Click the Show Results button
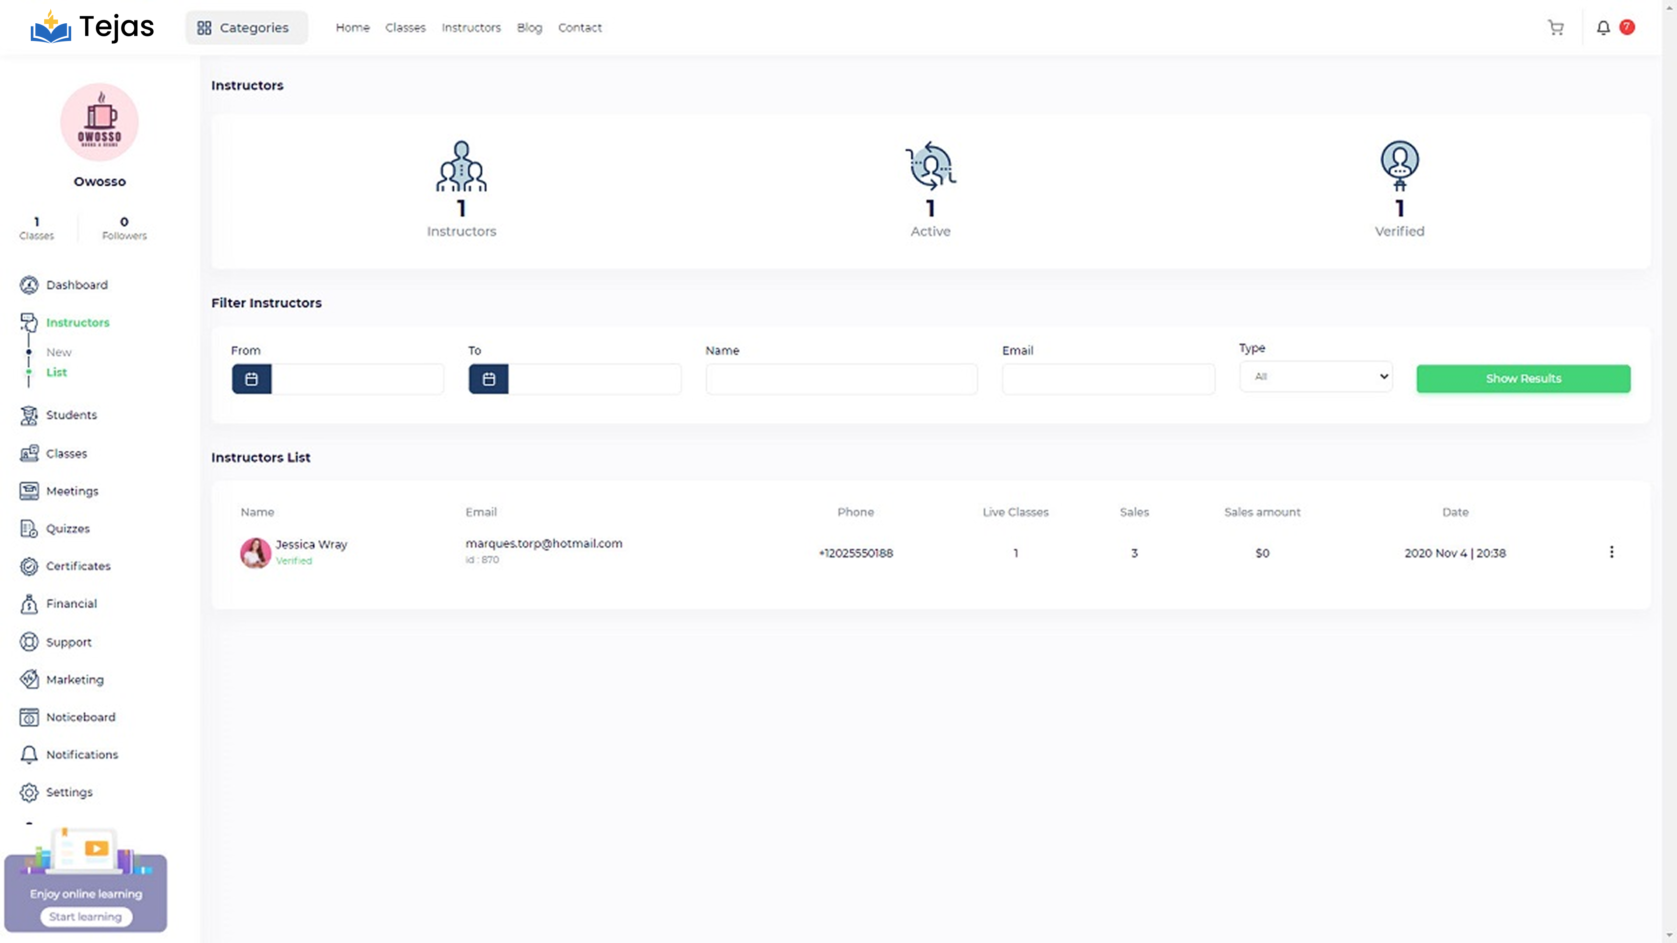Image resolution: width=1677 pixels, height=943 pixels. click(1523, 378)
